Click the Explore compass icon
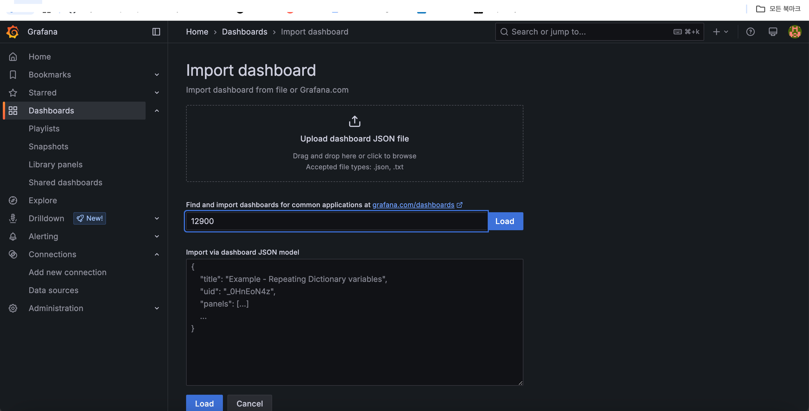Image resolution: width=809 pixels, height=411 pixels. pos(13,200)
